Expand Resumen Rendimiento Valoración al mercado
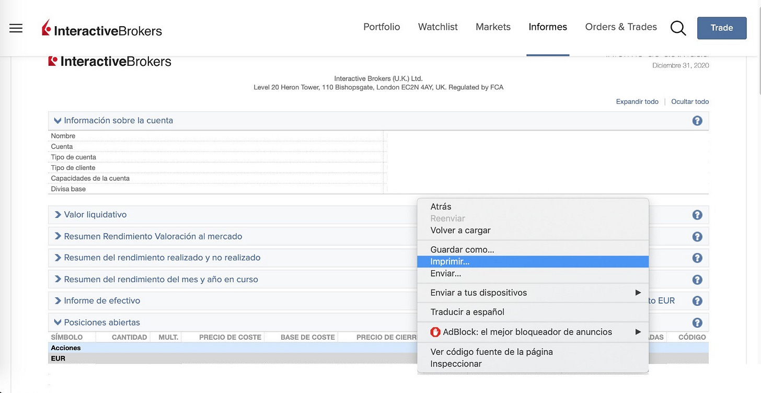Viewport: 761px width, 393px height. tap(57, 236)
